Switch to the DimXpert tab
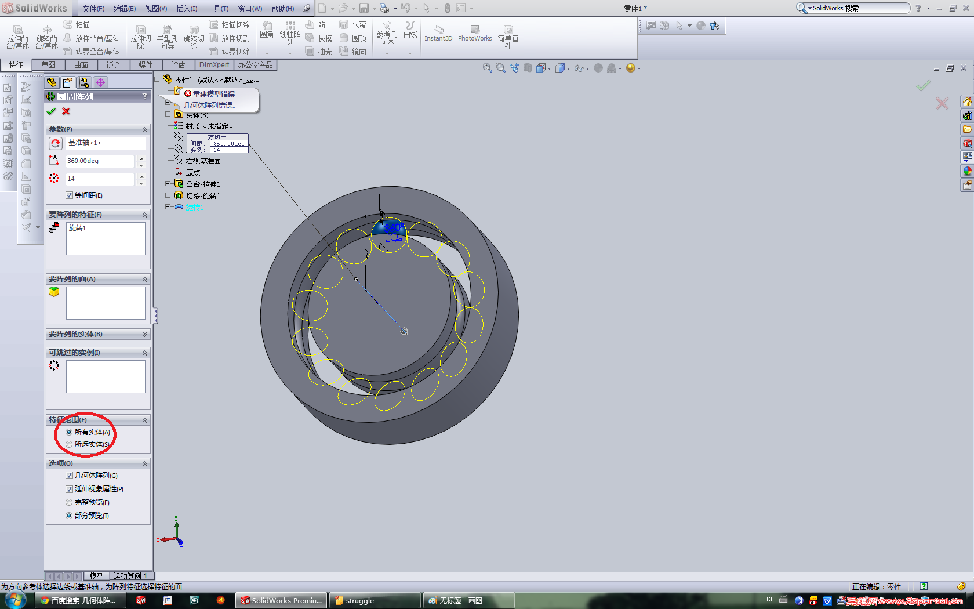This screenshot has height=609, width=974. tap(214, 65)
